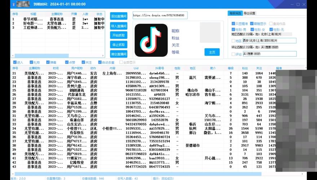The width and height of the screenshot is (317, 180).
Task: Toggle the 关注 event filter checkbox
Action: point(83,62)
